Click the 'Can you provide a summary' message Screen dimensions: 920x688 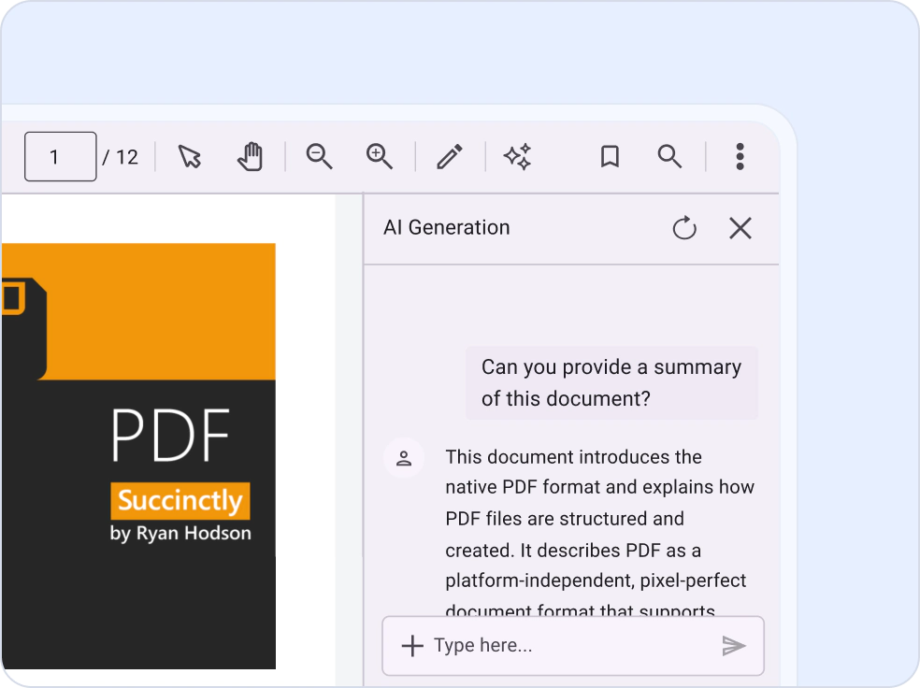(611, 383)
